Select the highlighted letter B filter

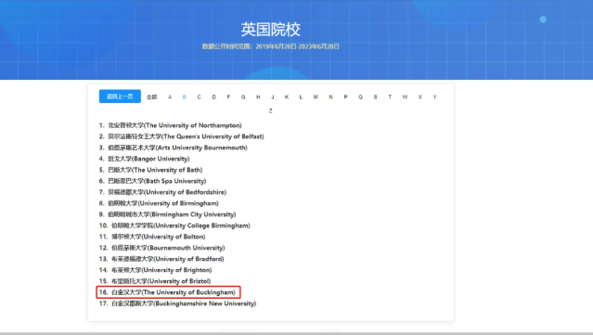click(184, 97)
